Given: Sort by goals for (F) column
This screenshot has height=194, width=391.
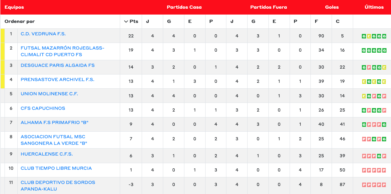Looking at the screenshot, I should [x=316, y=21].
